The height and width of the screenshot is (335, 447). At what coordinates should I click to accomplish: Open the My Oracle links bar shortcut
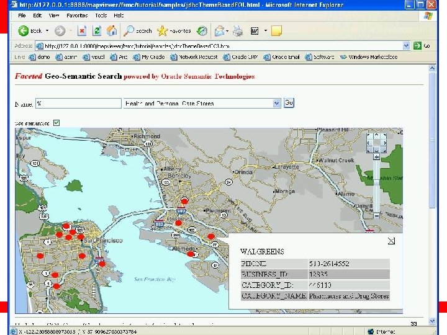pyautogui.click(x=149, y=56)
